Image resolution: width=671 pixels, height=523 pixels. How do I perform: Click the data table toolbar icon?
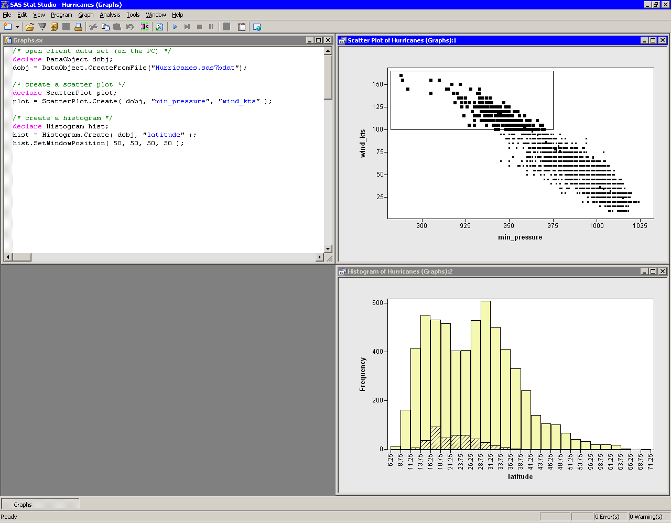[x=242, y=27]
